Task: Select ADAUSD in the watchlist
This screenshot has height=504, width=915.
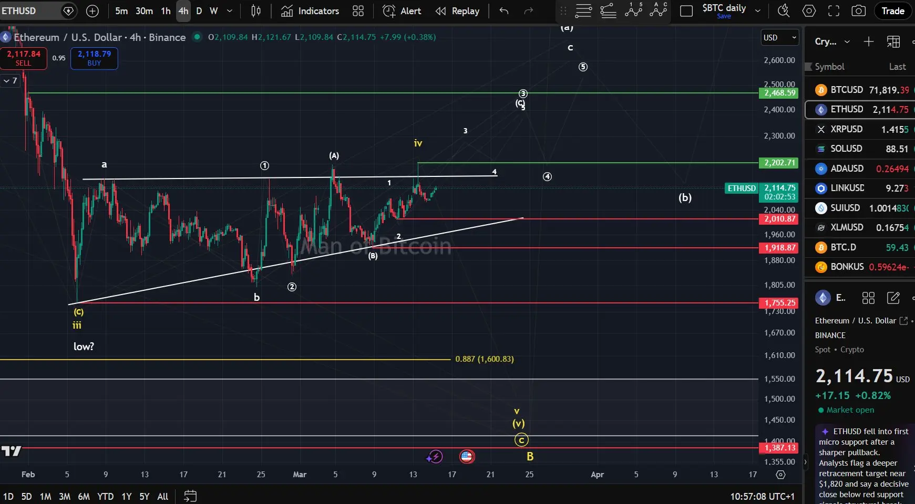Action: [x=860, y=169]
